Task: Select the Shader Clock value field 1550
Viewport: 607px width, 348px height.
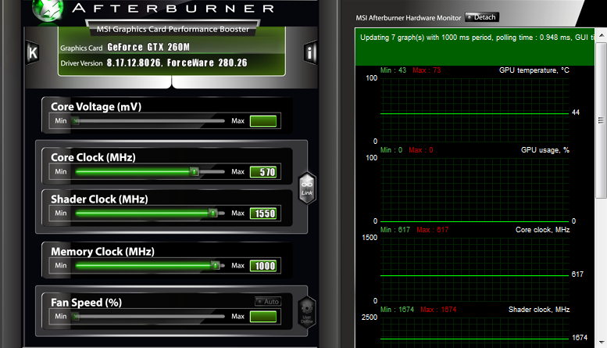Action: pyautogui.click(x=263, y=213)
